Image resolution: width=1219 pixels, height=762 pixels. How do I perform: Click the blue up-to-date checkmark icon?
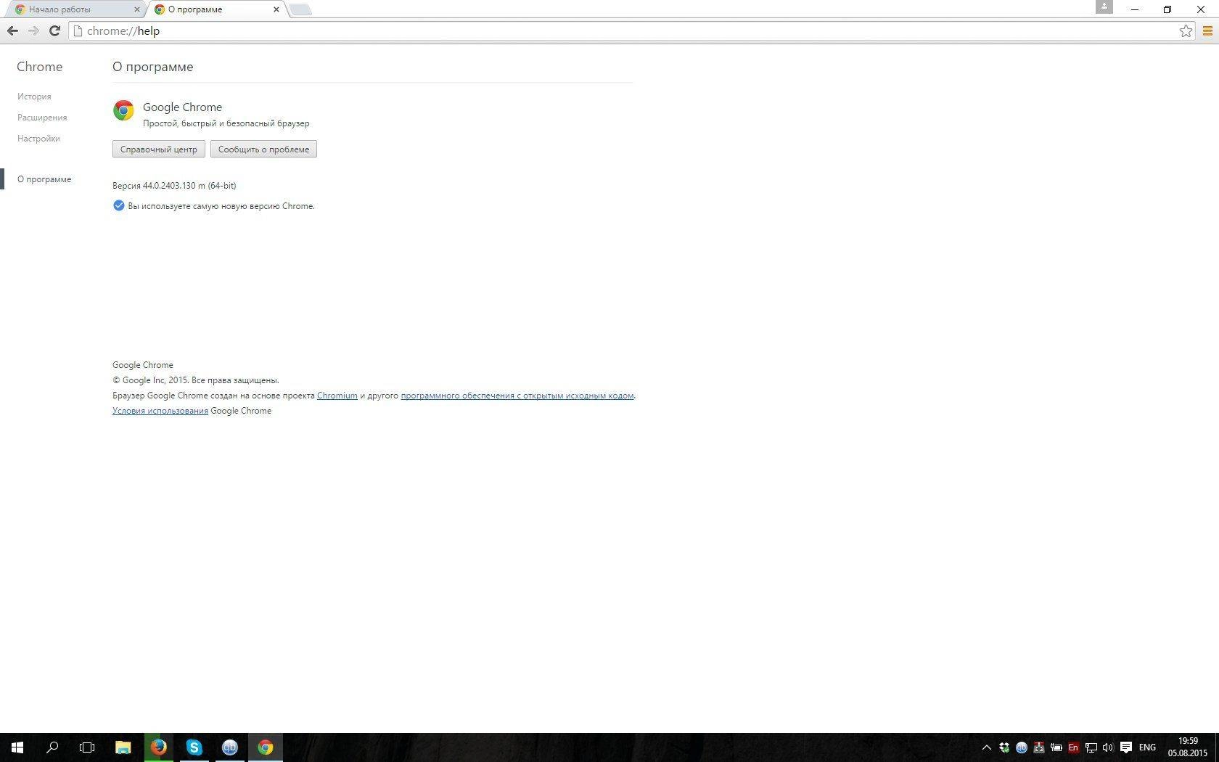(x=119, y=205)
